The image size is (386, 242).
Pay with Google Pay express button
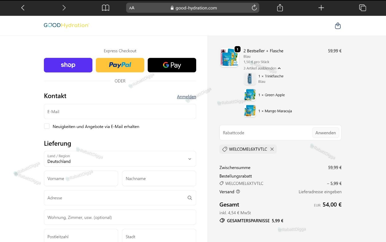click(x=172, y=65)
